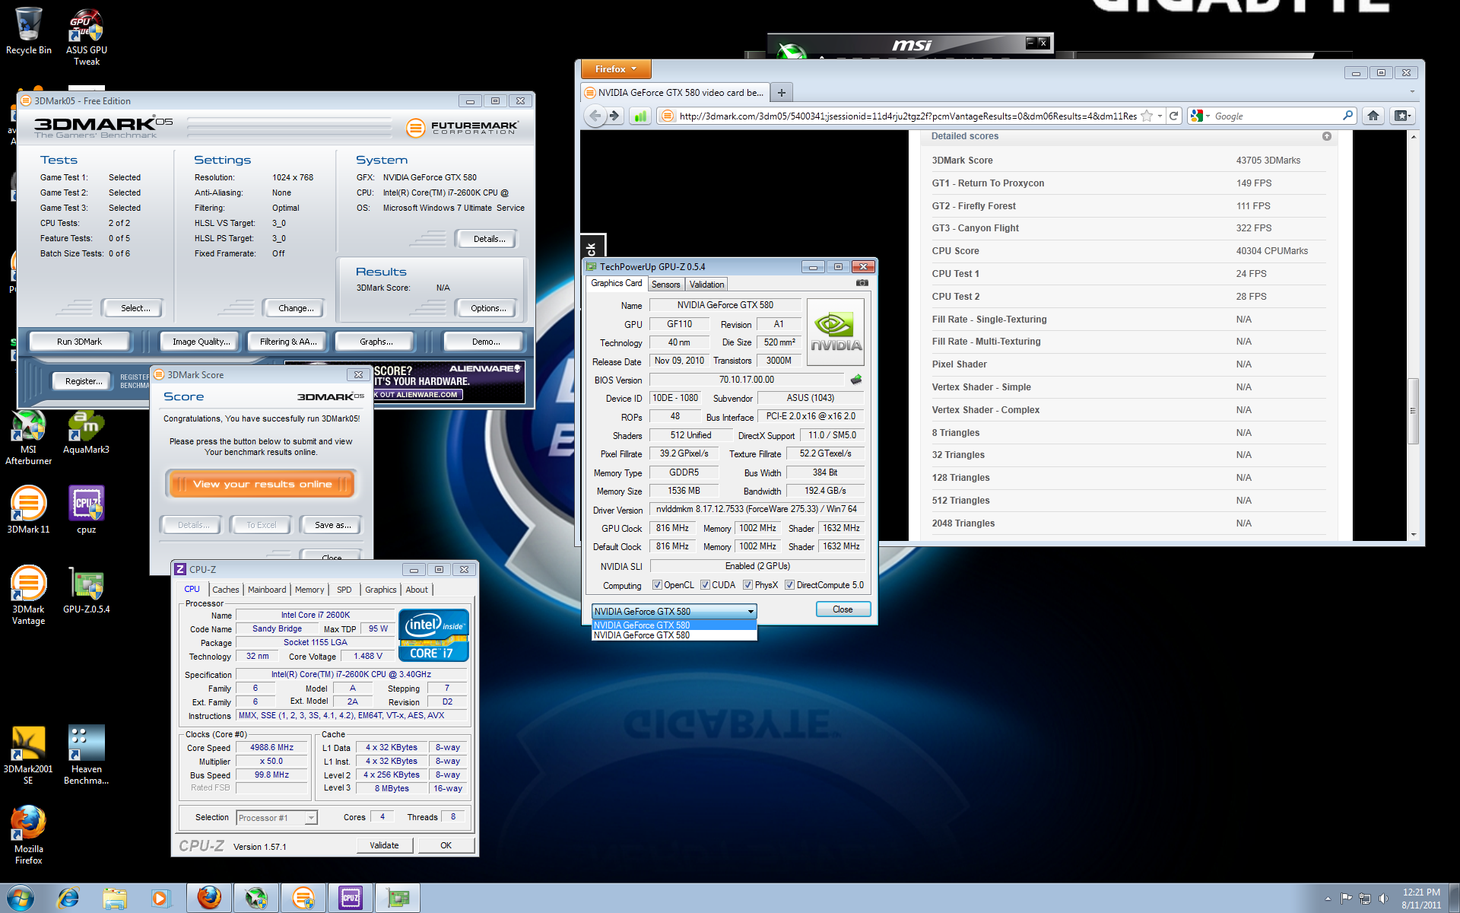Click Validate button in CPU-Z
Screen dimensions: 1460x913
point(384,845)
